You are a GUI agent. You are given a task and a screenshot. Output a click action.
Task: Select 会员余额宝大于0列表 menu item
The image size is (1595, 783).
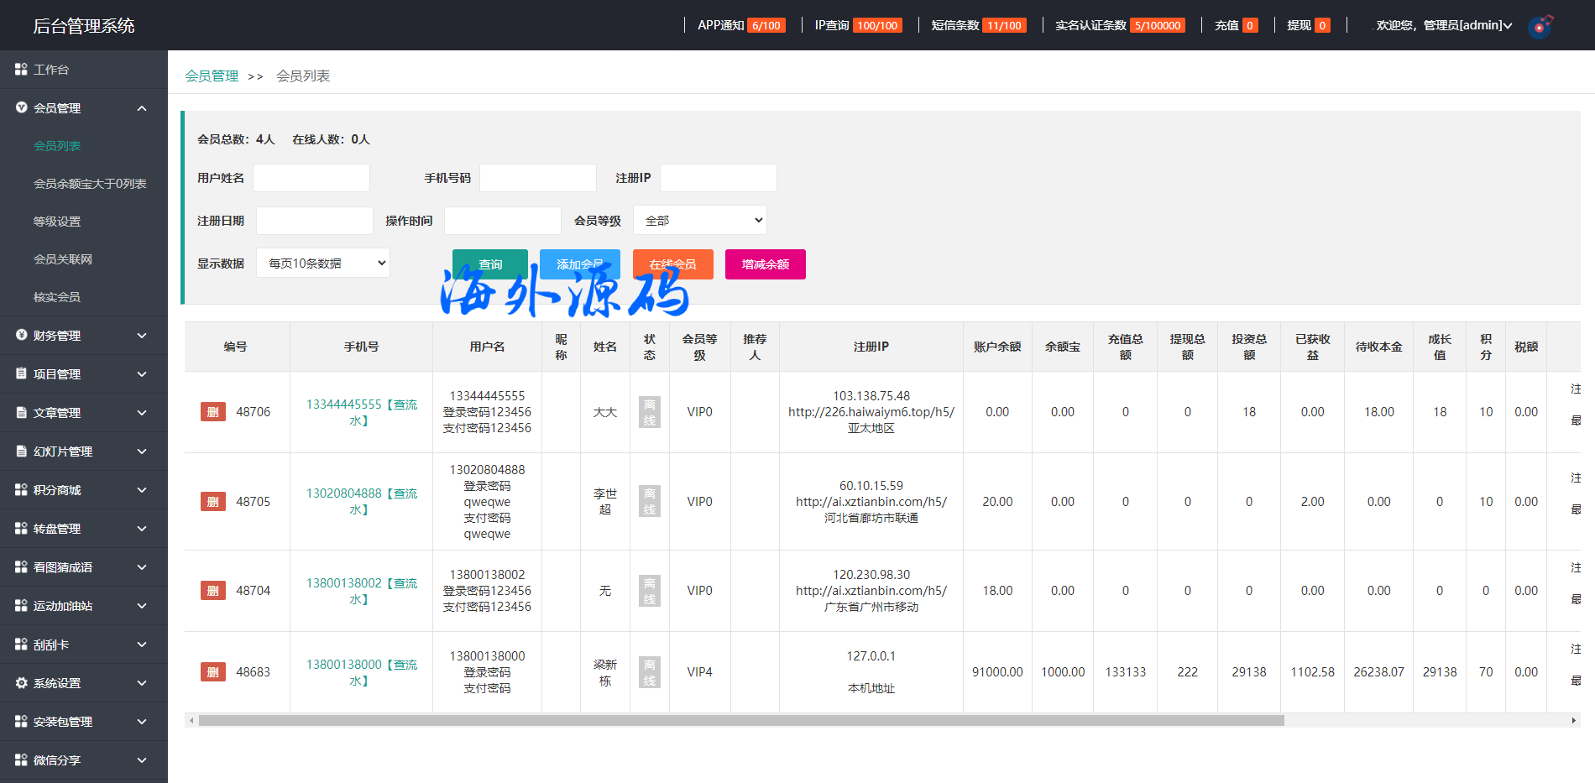(90, 184)
